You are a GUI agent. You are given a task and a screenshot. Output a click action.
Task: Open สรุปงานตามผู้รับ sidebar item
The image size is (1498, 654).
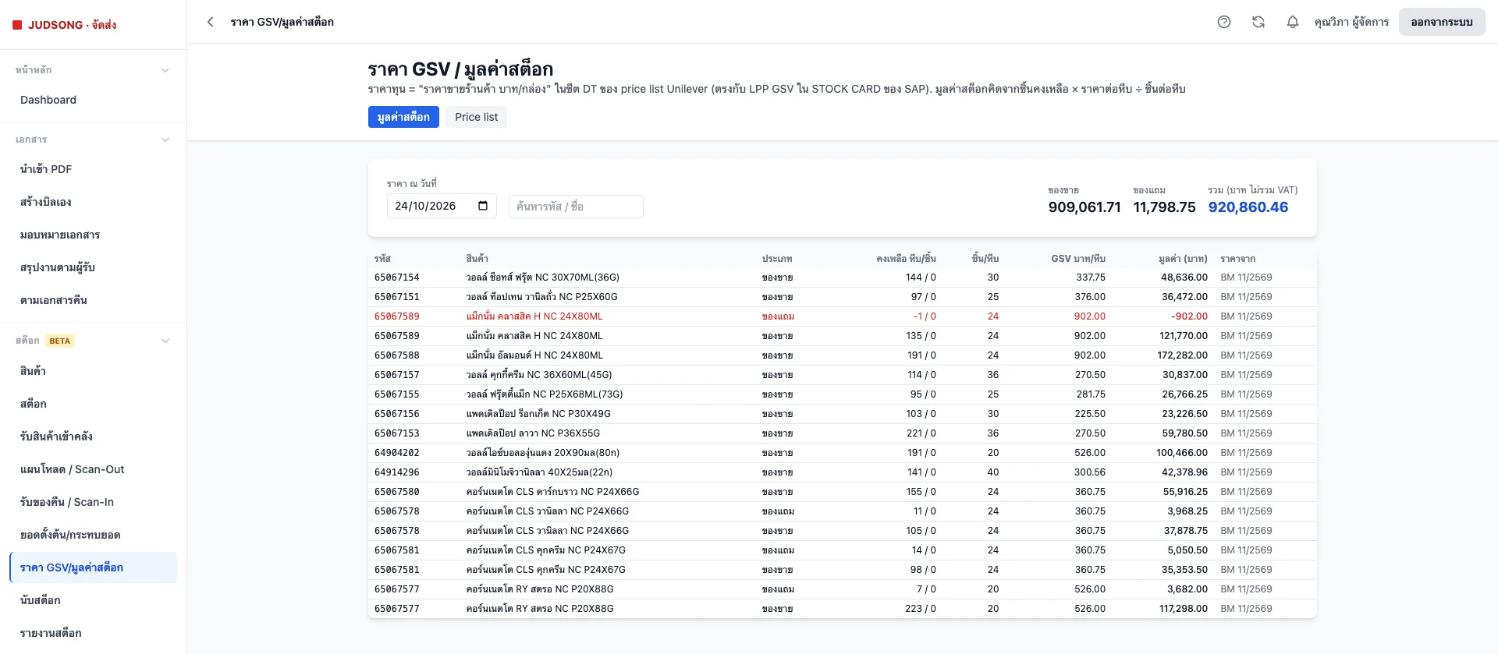(93, 267)
